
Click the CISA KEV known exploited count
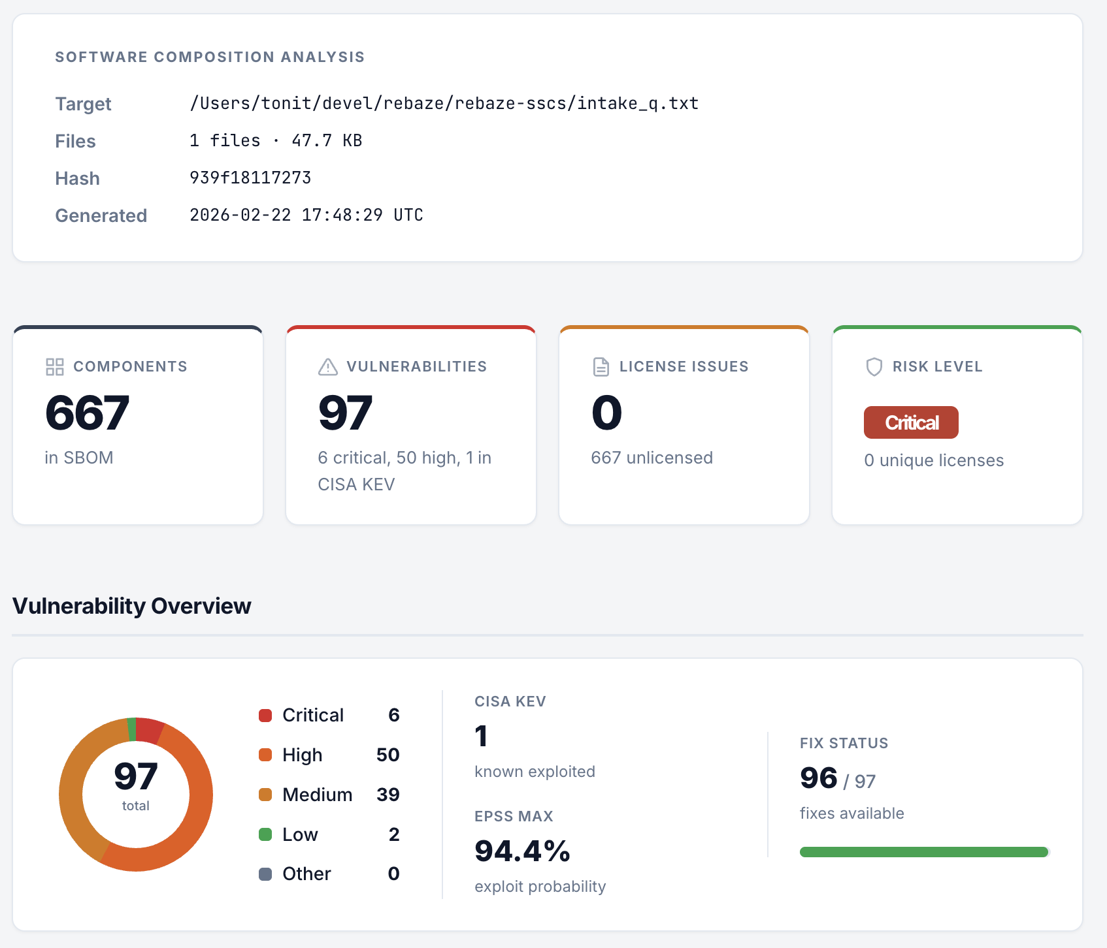pyautogui.click(x=481, y=736)
